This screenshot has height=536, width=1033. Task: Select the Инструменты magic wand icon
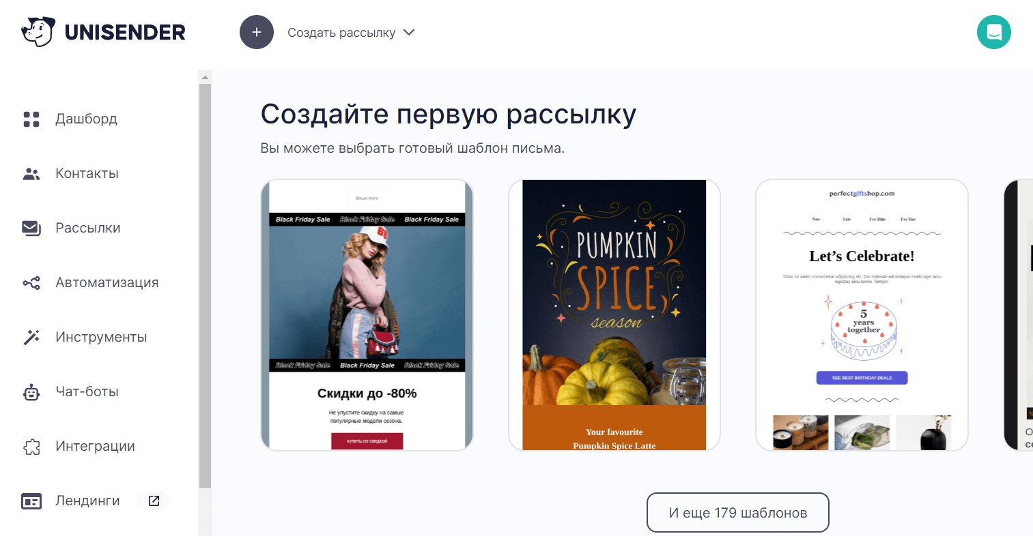(x=31, y=337)
